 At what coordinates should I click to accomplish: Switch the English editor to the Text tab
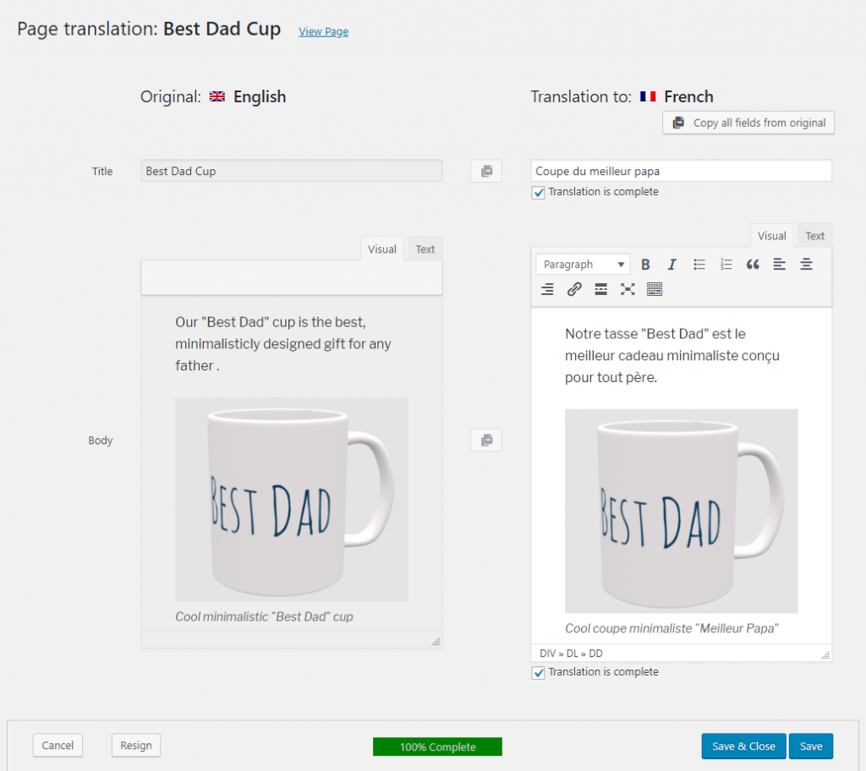424,249
